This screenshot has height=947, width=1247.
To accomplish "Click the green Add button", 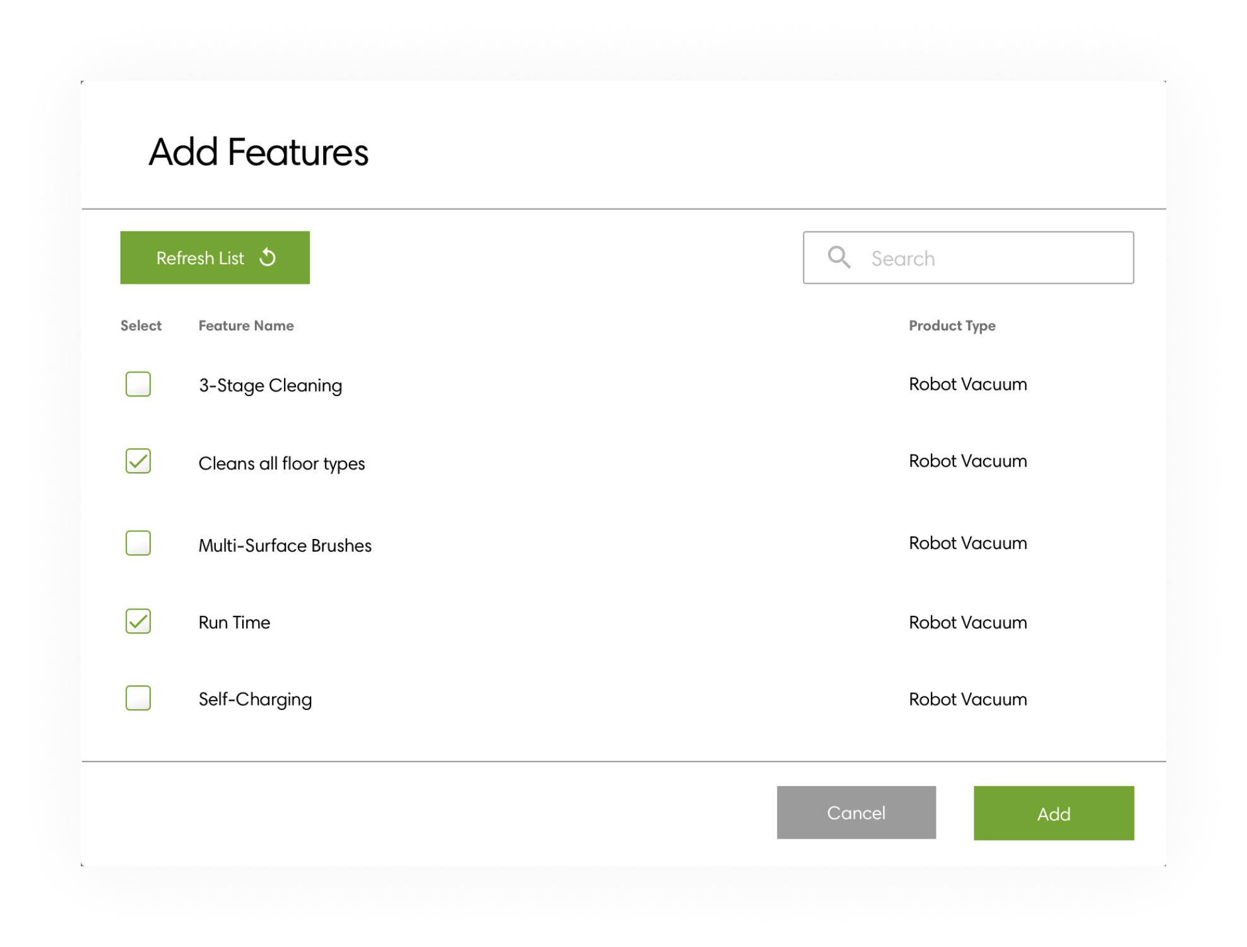I will (1053, 813).
